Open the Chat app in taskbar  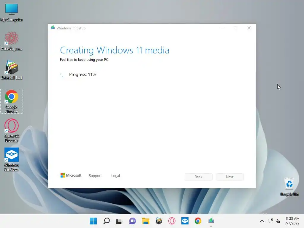pyautogui.click(x=133, y=221)
